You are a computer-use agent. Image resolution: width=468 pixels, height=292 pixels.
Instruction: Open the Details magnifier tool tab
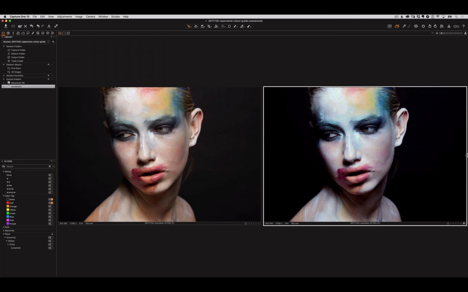pos(27,33)
